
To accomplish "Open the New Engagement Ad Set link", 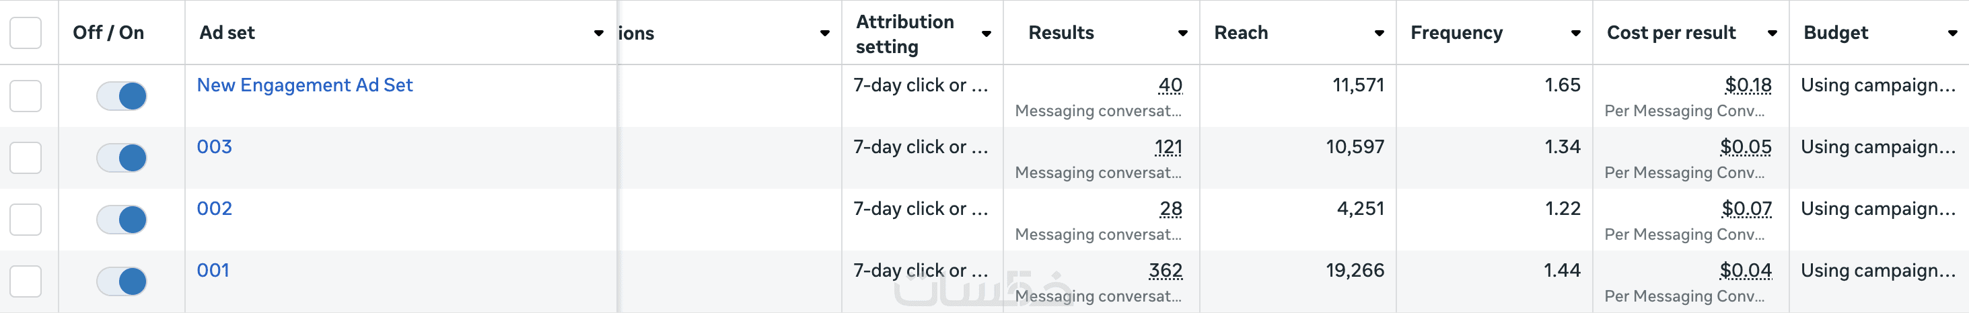I will click(304, 85).
